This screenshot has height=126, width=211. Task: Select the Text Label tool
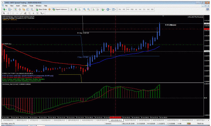(37, 13)
